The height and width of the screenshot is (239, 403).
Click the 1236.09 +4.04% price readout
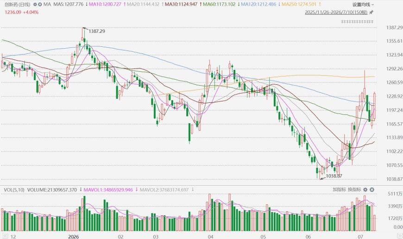coord(21,13)
